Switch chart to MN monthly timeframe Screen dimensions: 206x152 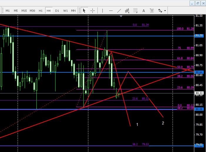[x=73, y=11]
